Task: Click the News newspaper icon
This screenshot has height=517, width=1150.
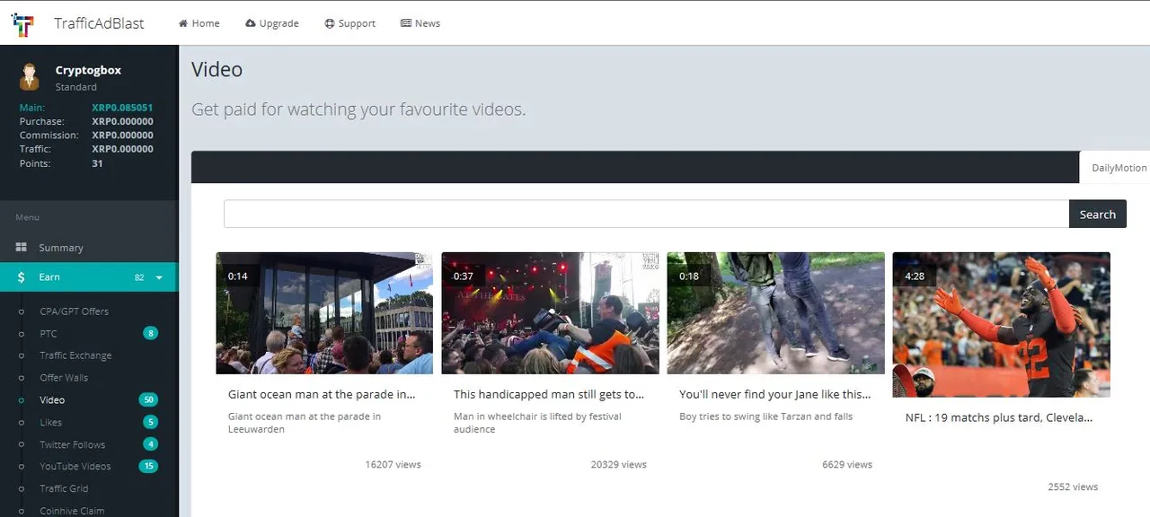Action: pos(406,23)
